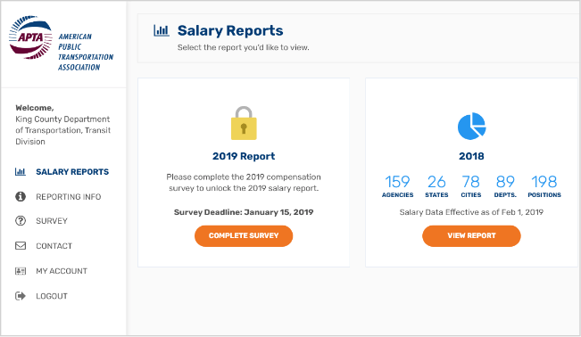Click the Complete Survey button
Image resolution: width=581 pixels, height=337 pixels.
point(244,236)
